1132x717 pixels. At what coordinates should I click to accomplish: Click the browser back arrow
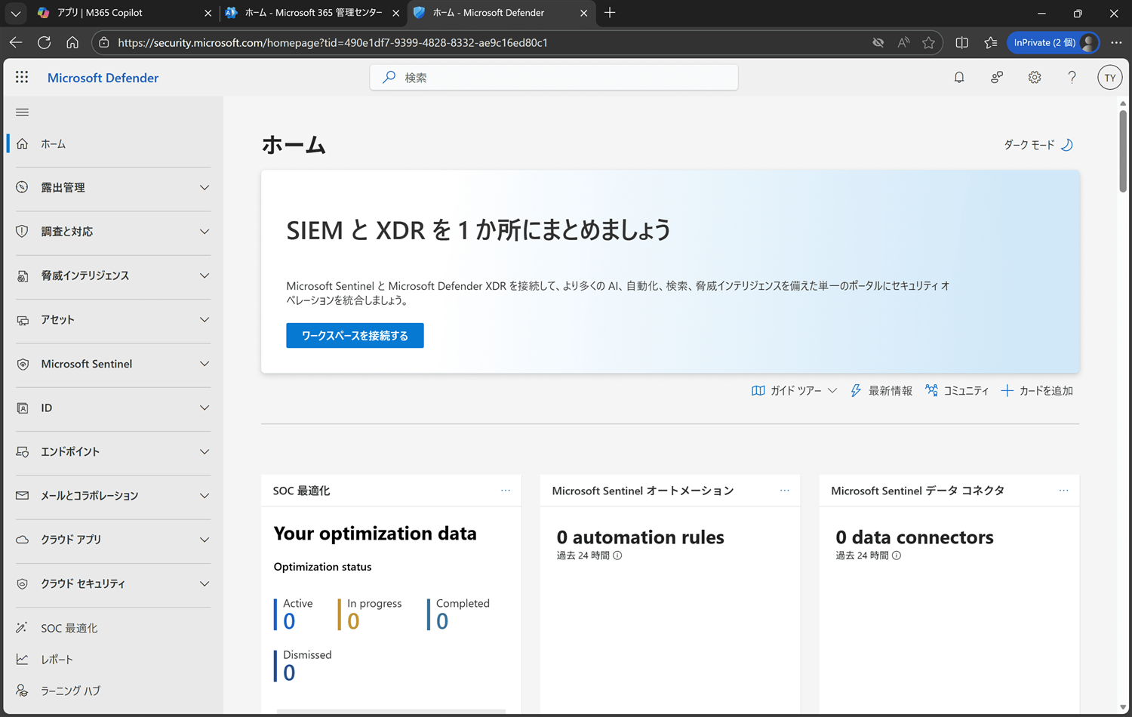click(x=16, y=42)
